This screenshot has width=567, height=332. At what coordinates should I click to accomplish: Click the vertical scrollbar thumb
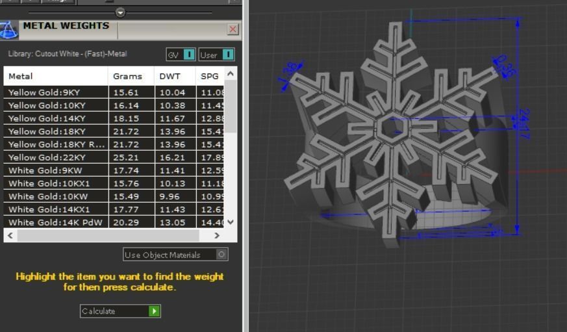tap(231, 107)
